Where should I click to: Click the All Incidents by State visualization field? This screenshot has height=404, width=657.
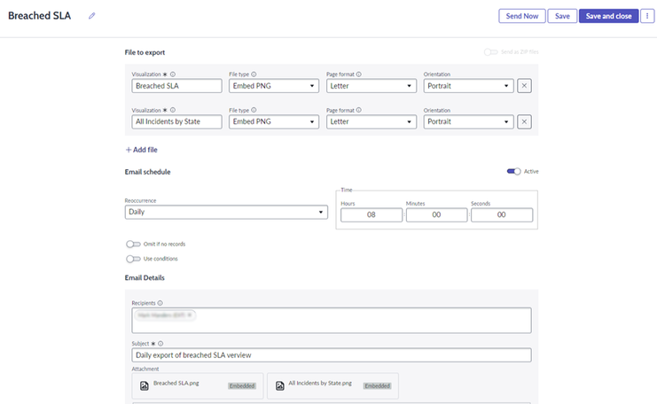(176, 122)
